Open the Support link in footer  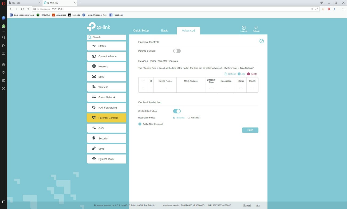pyautogui.click(x=247, y=206)
